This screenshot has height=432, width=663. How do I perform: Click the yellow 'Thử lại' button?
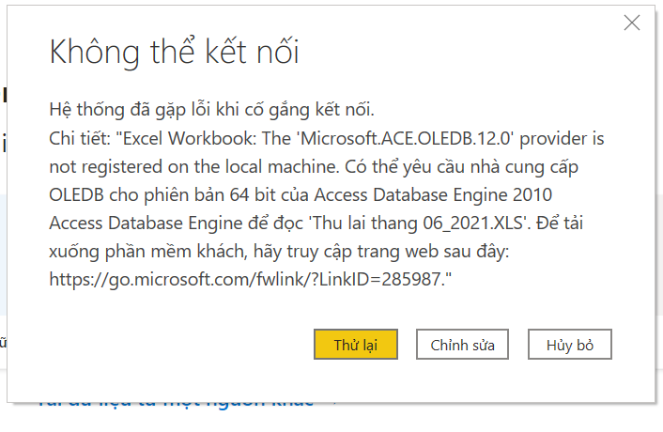tap(356, 345)
